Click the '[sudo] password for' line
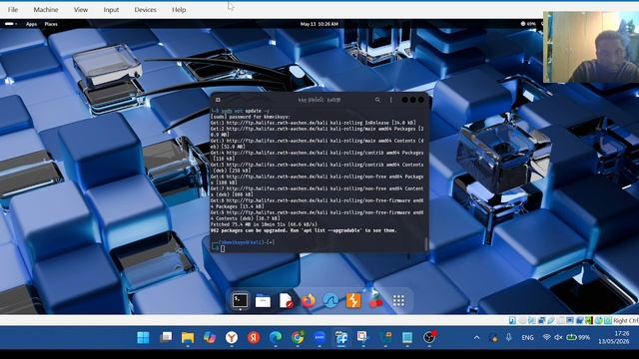Screen dimensions: 639x359 pyautogui.click(x=250, y=117)
